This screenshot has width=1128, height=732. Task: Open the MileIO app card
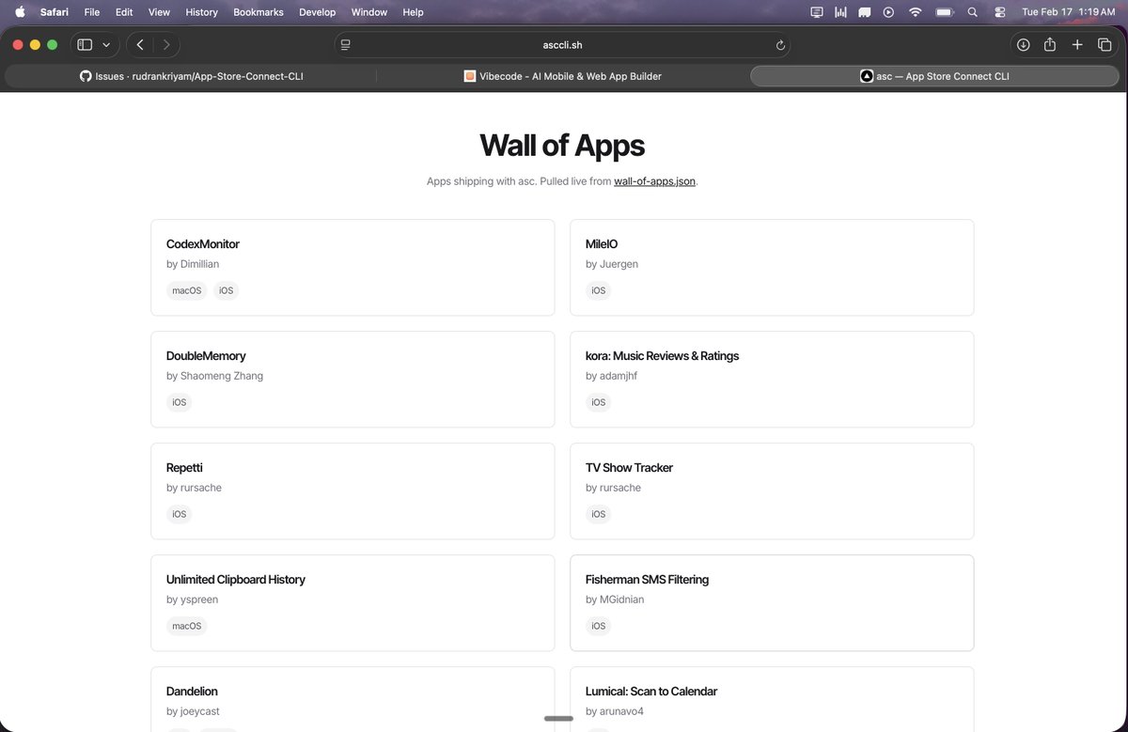[x=772, y=268]
